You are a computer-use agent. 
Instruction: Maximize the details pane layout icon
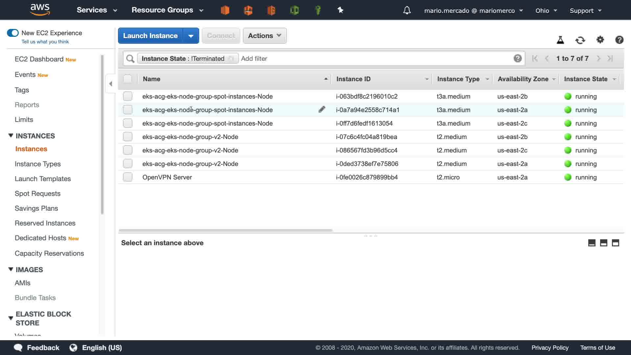click(616, 243)
